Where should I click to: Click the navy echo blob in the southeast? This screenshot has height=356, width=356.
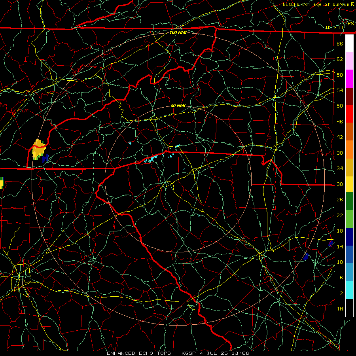[x=306, y=257]
